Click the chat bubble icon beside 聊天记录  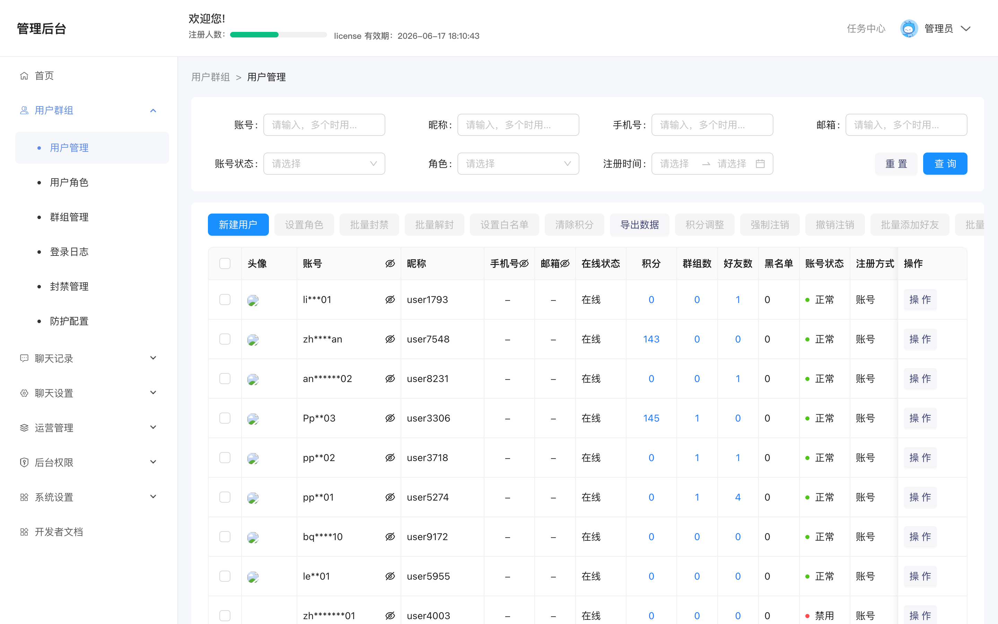click(x=24, y=358)
